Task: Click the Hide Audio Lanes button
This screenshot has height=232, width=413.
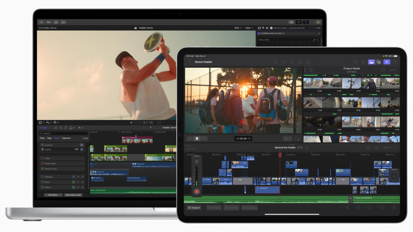Action: (x=73, y=195)
